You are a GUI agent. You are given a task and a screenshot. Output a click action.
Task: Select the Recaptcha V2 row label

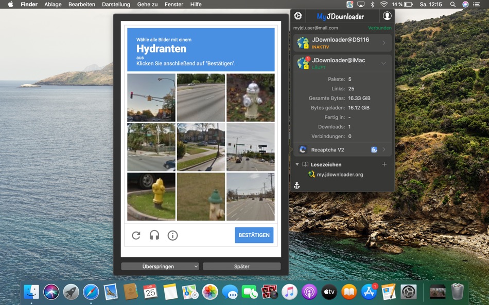click(x=327, y=150)
